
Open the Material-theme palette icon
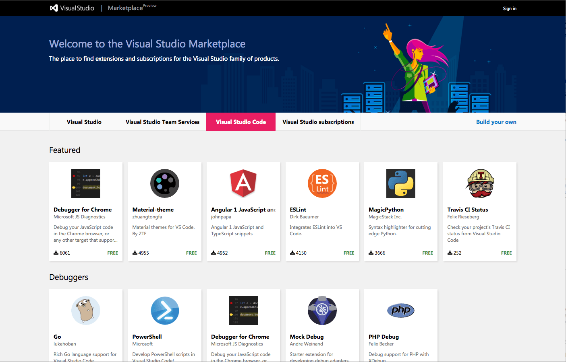pos(164,183)
